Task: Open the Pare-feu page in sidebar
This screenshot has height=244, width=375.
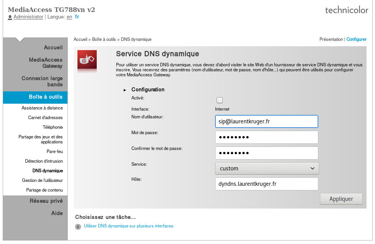Action: [x=55, y=151]
